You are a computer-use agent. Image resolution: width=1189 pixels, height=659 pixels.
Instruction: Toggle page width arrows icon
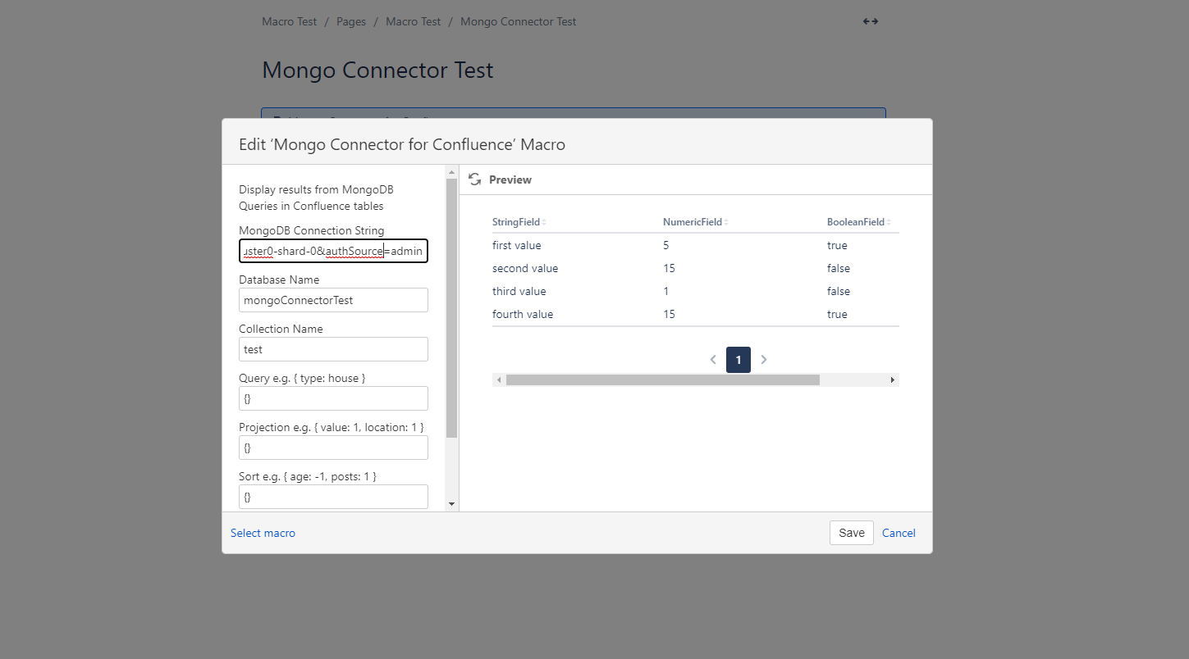(871, 21)
